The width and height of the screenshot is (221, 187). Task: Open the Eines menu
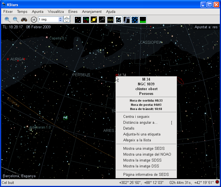(73, 11)
